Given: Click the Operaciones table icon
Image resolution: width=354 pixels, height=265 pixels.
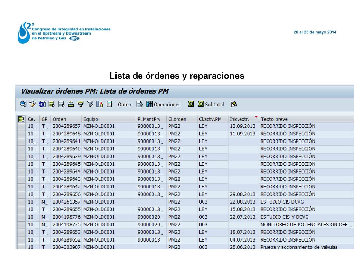Looking at the screenshot, I should click(x=149, y=104).
